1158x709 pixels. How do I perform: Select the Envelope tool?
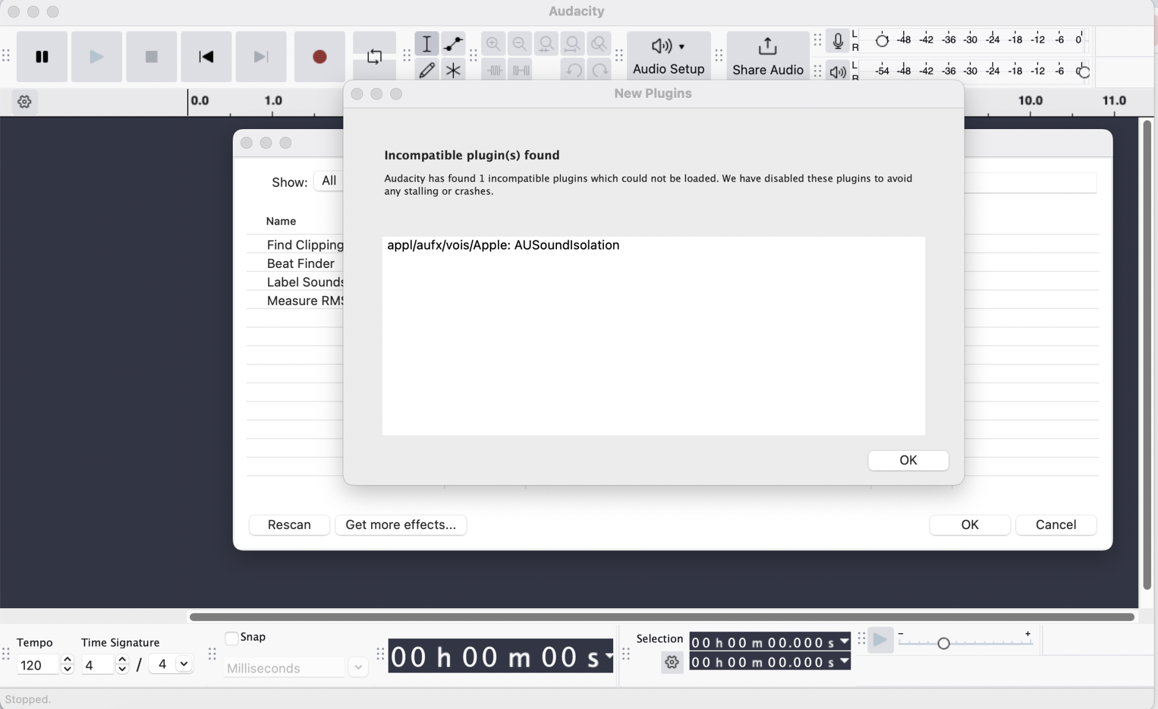453,44
